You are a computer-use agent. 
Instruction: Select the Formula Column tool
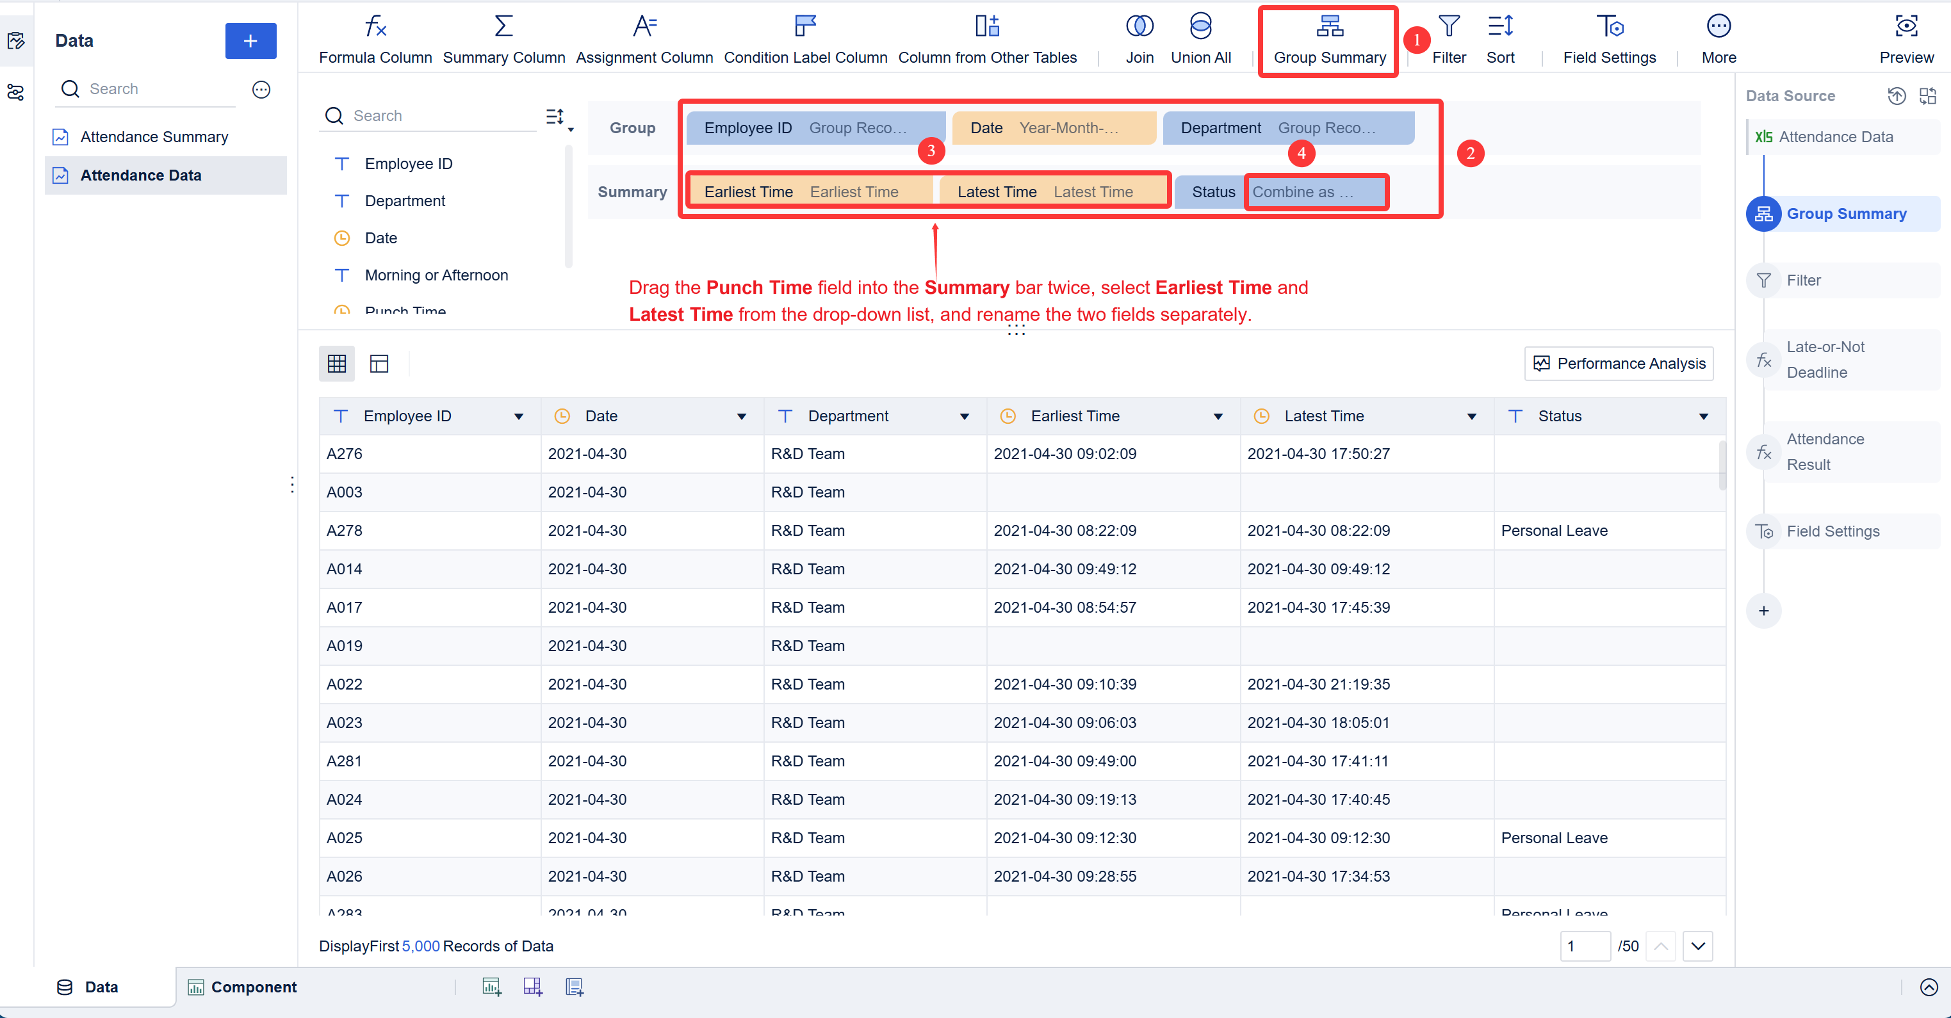[x=375, y=36]
